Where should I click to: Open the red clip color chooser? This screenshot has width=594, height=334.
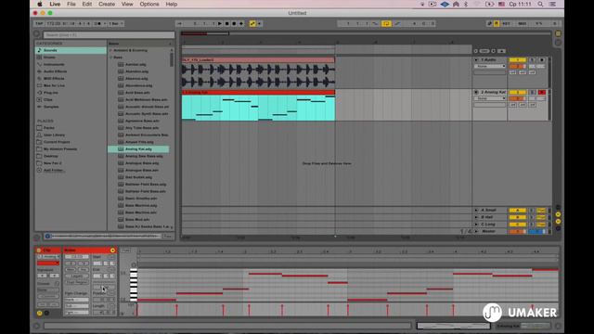[x=48, y=263]
